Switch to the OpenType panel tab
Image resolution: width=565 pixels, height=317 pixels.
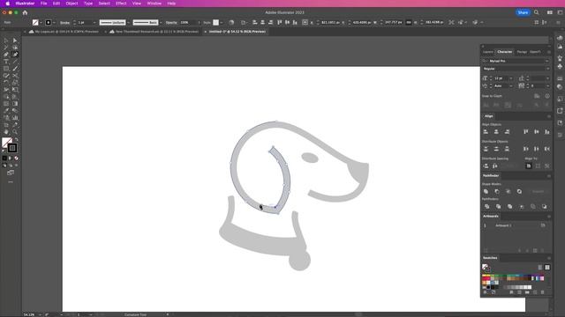click(x=535, y=52)
